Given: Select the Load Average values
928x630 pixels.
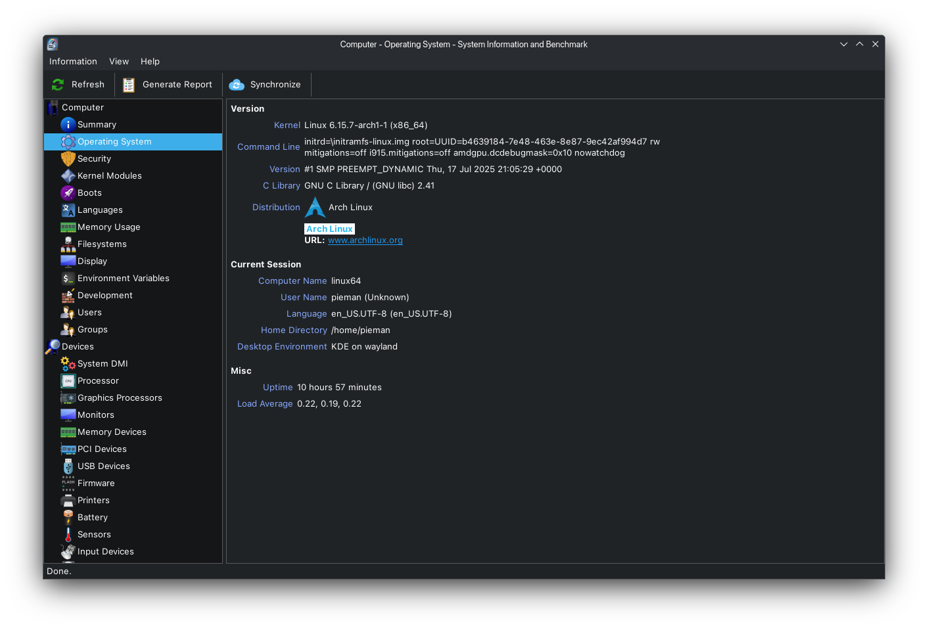Looking at the screenshot, I should point(329,403).
